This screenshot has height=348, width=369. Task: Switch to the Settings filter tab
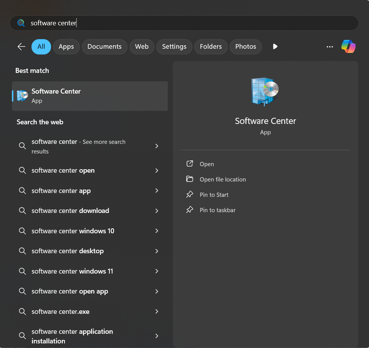tap(174, 46)
